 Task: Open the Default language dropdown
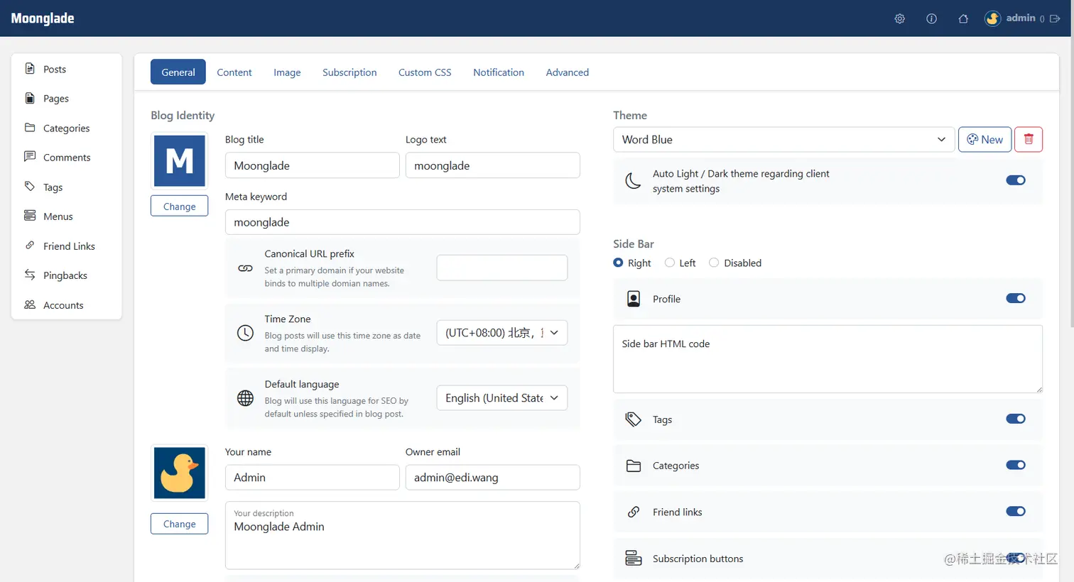click(x=501, y=398)
